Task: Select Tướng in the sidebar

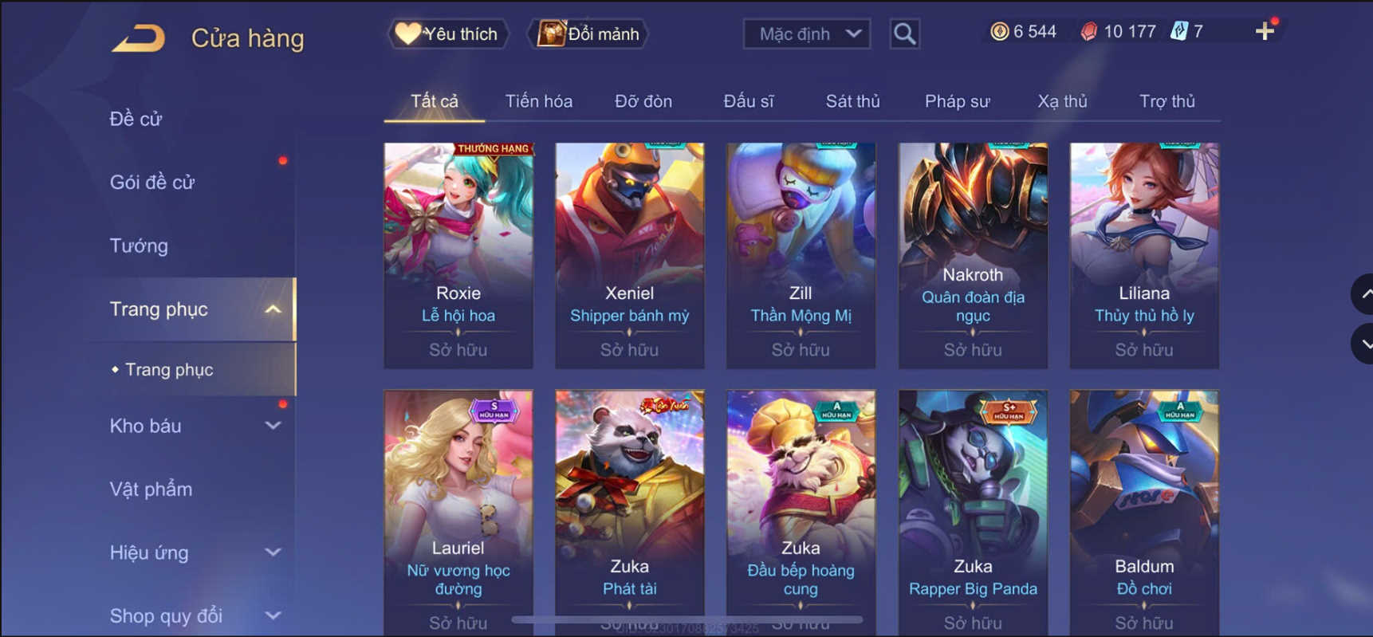Action: [x=139, y=246]
